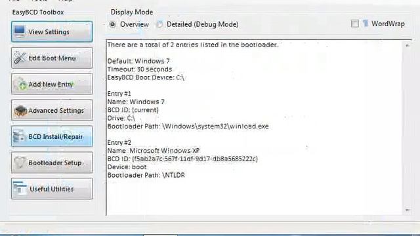
Task: Click the Bootloader Setup shield icon
Action: 20,163
